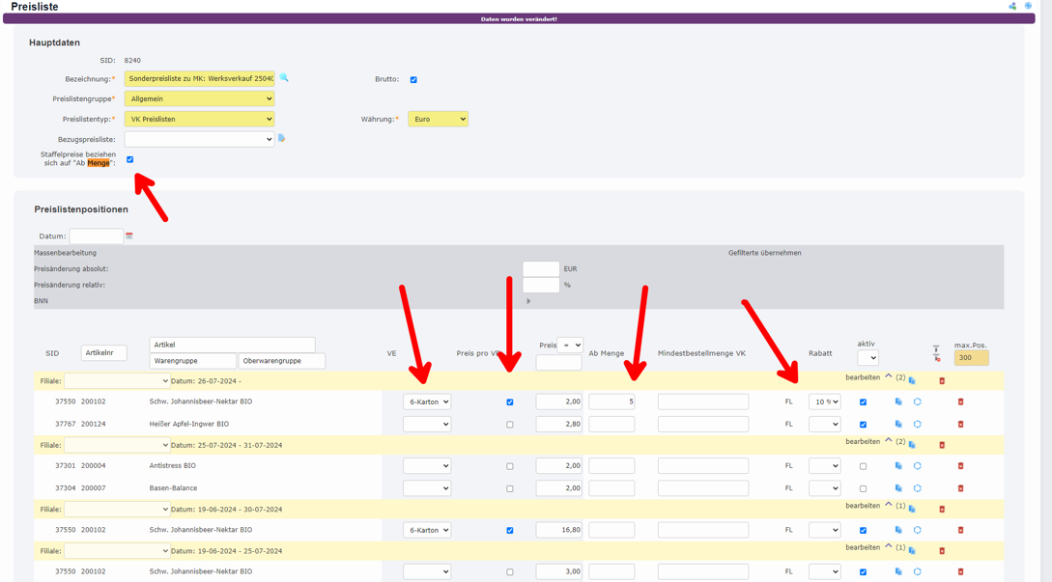Enable aktiv checkbox for Antistress BIO
This screenshot has width=1052, height=582.
[x=863, y=466]
